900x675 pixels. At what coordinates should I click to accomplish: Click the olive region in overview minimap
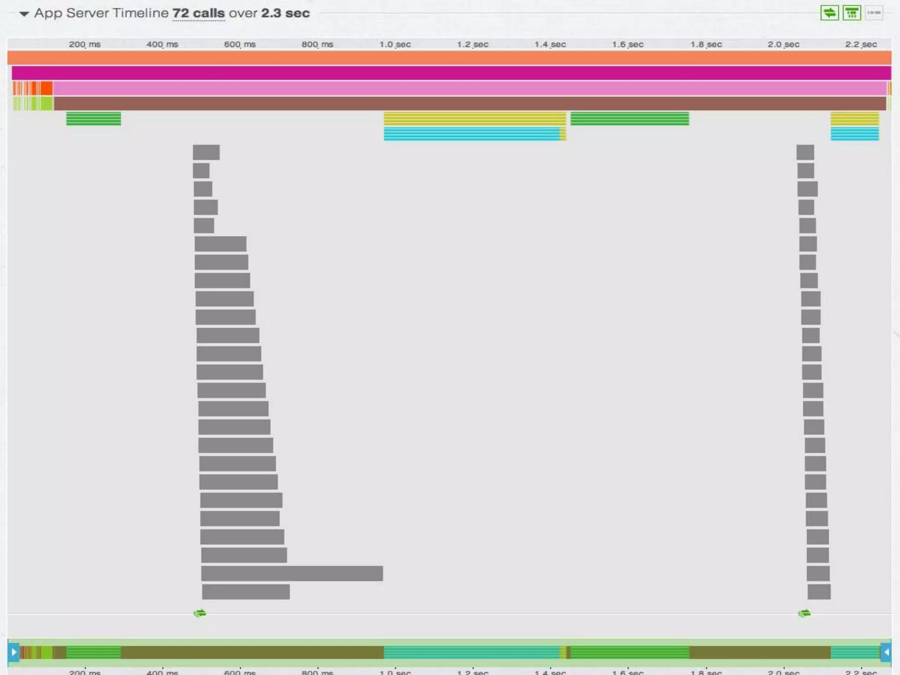(x=252, y=652)
